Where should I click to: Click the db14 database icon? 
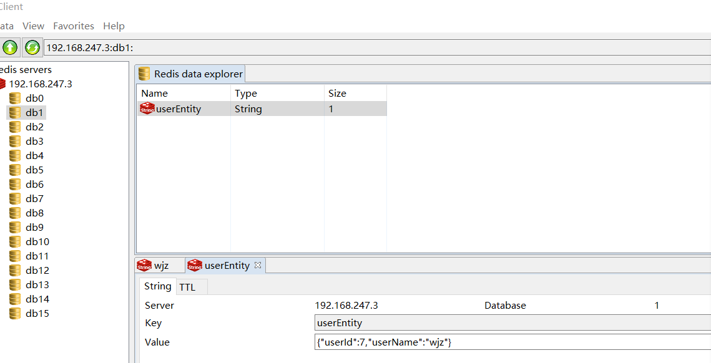(15, 299)
